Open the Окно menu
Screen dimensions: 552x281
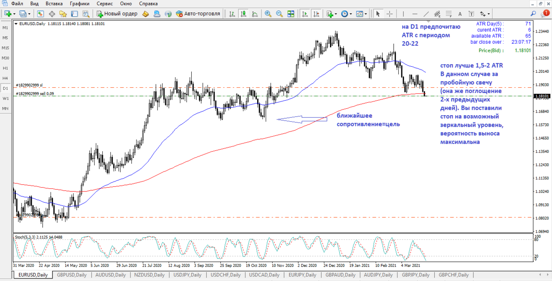(126, 3)
